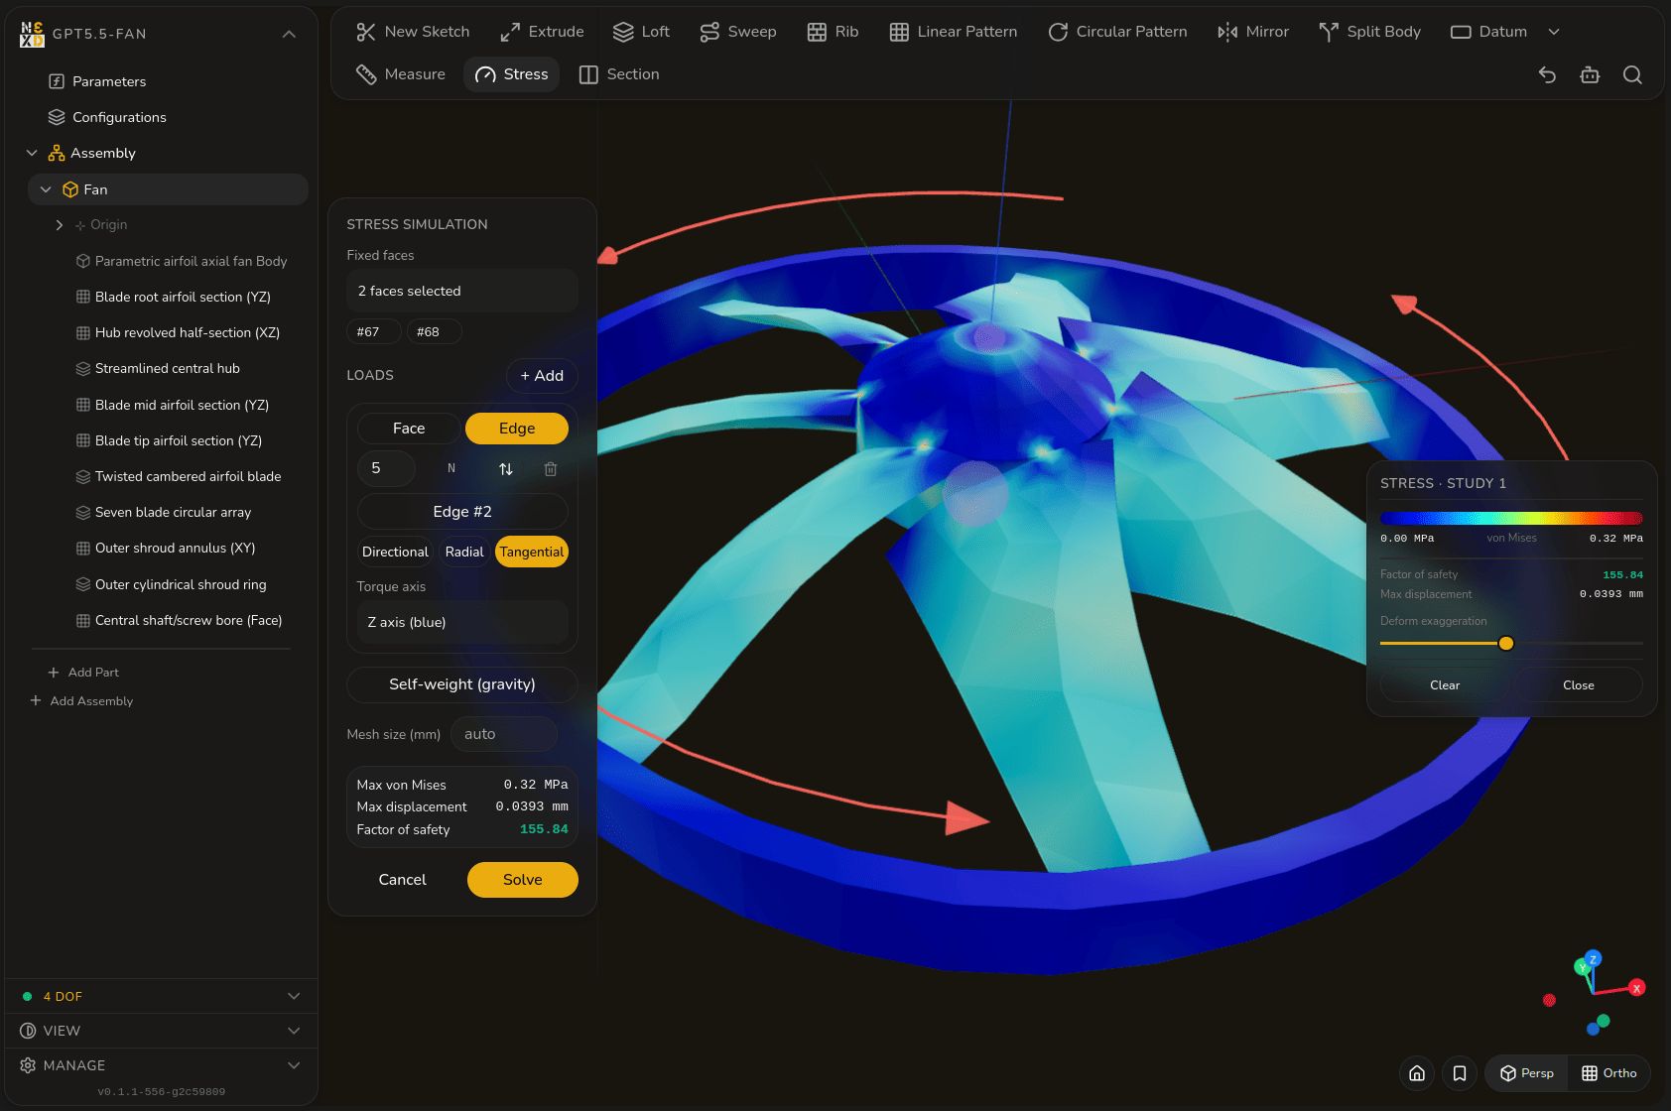Click the bookmark view icon
1671x1111 pixels.
(x=1460, y=1073)
